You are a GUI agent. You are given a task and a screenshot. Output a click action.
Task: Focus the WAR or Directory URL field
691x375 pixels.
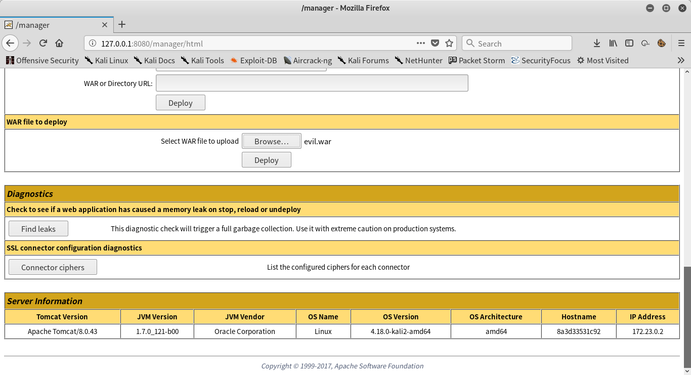(312, 84)
